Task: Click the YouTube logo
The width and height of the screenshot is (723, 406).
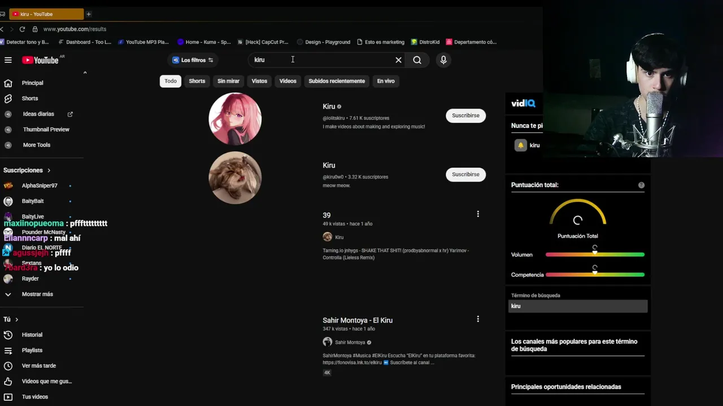Action: tap(40, 60)
